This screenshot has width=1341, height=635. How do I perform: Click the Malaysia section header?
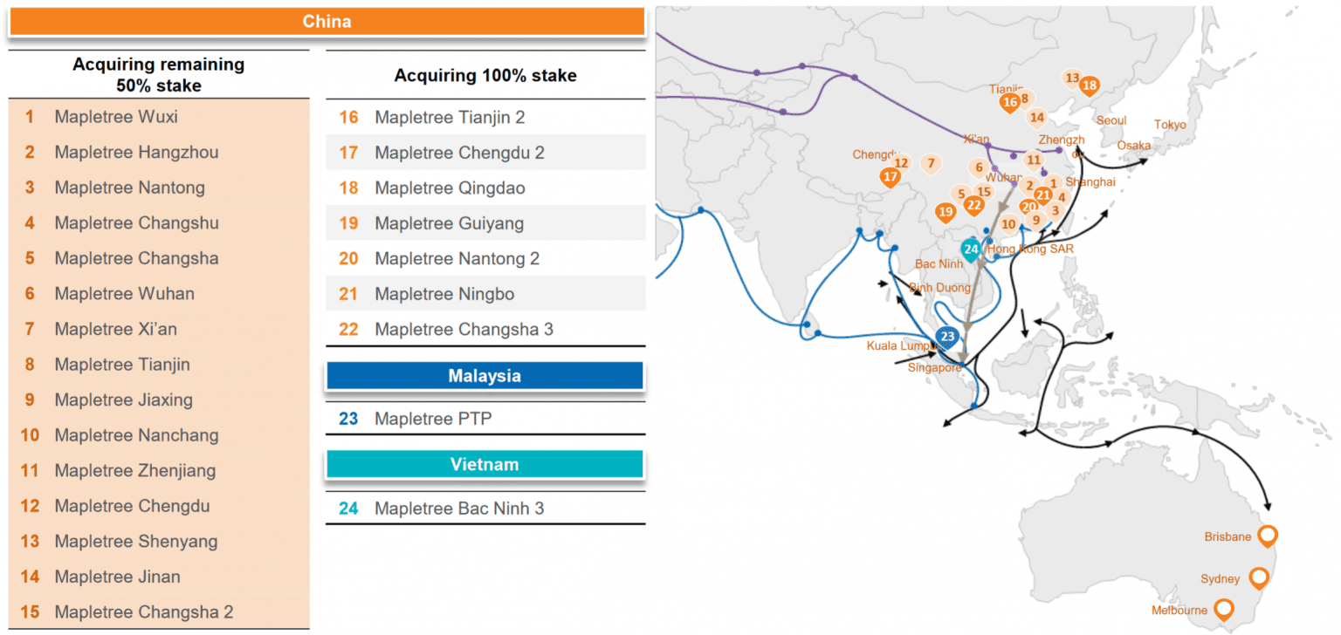[x=485, y=375]
